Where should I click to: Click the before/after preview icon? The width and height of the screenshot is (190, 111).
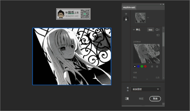click(127, 99)
